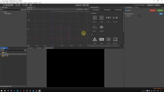Open the Component menu

coord(12,3)
